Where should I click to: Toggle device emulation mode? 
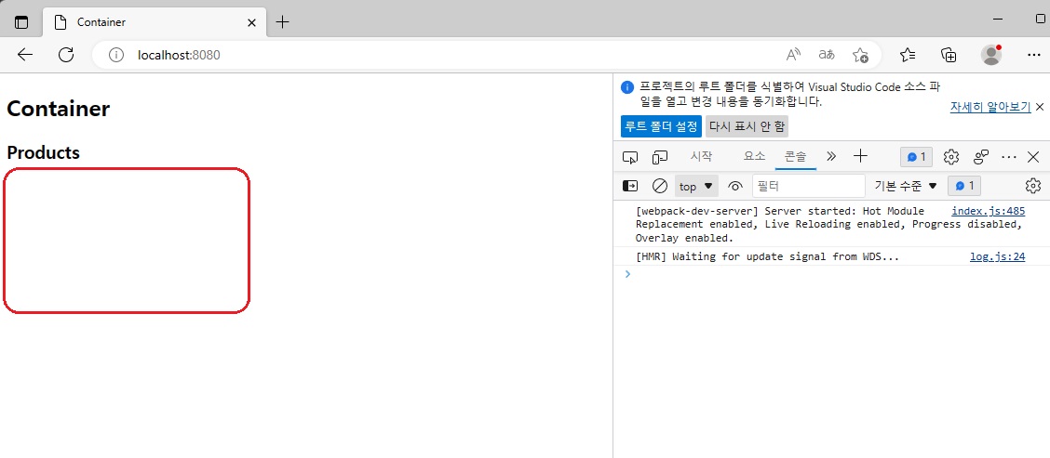(x=660, y=157)
